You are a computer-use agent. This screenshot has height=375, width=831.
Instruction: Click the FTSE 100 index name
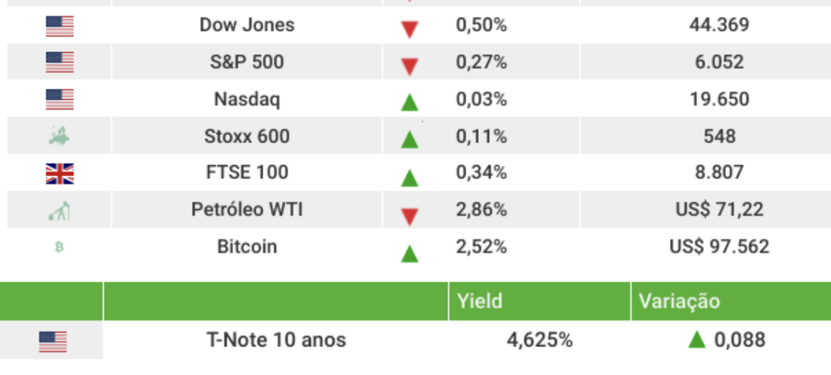246,173
